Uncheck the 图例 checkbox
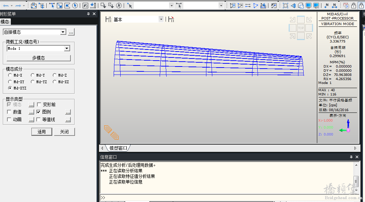 pyautogui.click(x=38, y=112)
